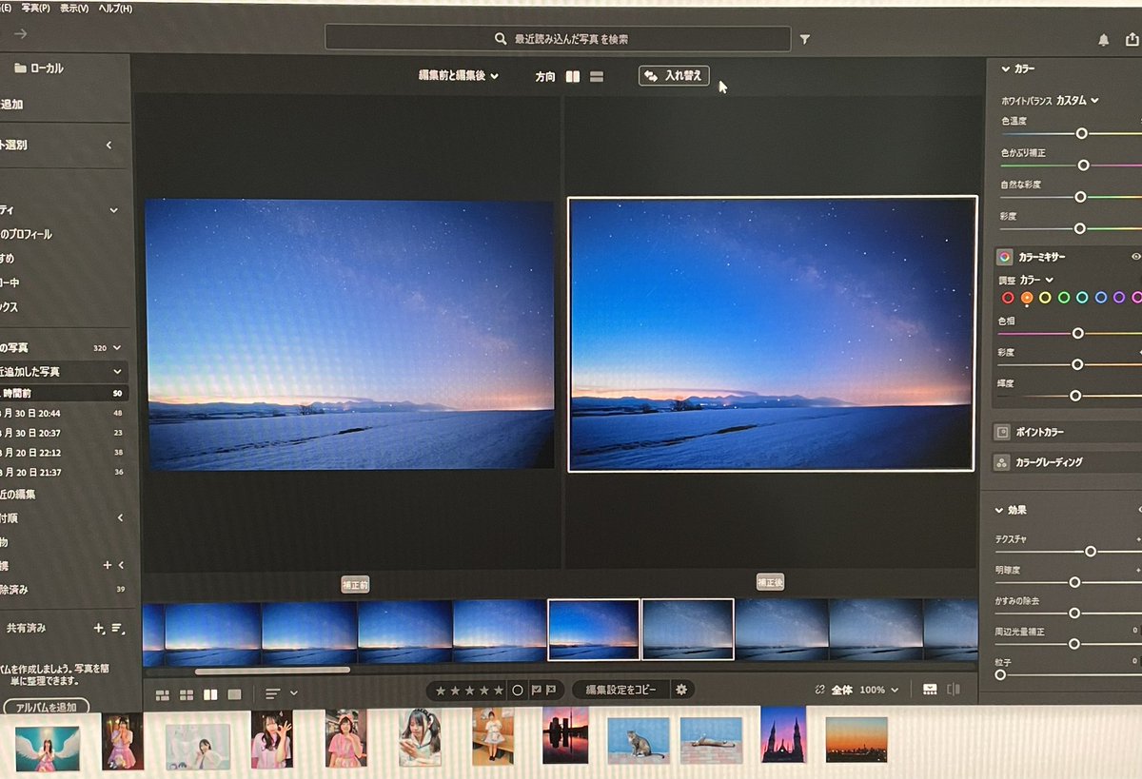Viewport: 1142px width, 779px height.
Task: Select the ローカル folder tab
Action: coord(40,68)
